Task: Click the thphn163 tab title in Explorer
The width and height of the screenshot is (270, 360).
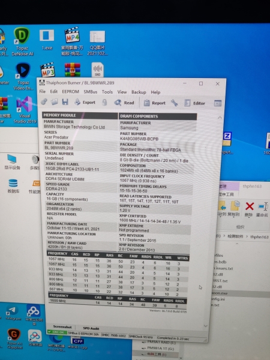Action: [252, 186]
